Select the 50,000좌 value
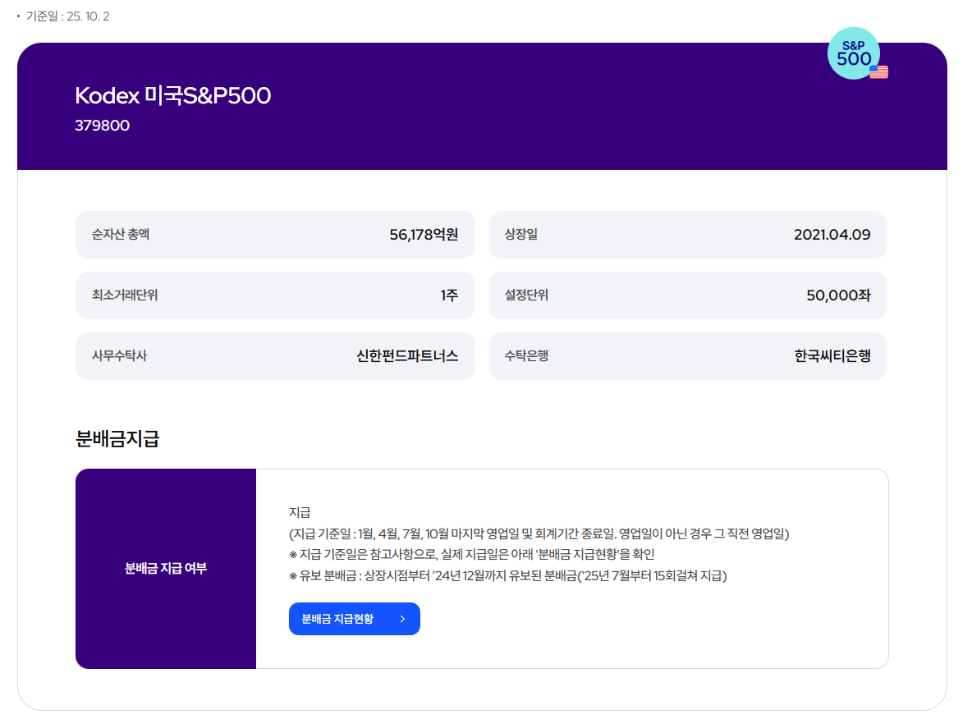 coord(838,295)
